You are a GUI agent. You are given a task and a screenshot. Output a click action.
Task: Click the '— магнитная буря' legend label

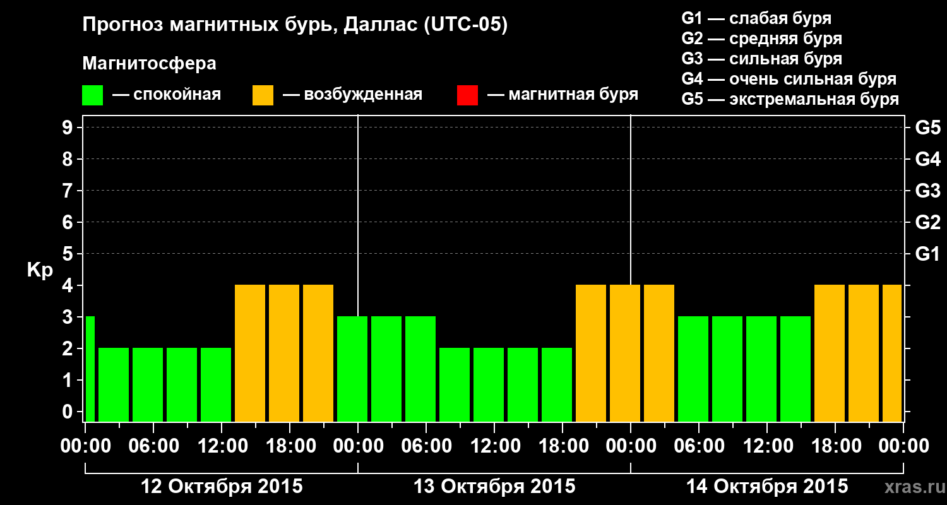(x=563, y=95)
